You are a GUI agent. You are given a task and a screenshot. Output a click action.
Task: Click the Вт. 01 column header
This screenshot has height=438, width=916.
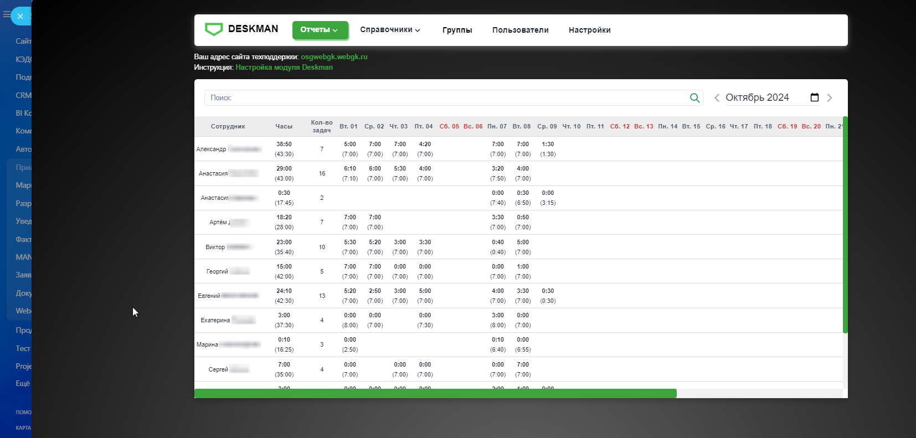(x=348, y=126)
